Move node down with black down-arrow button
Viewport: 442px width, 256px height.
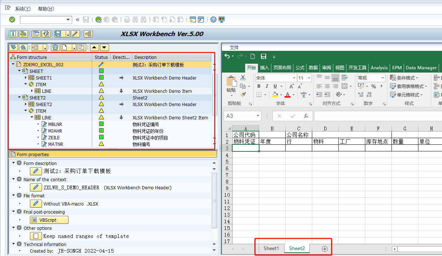coord(104,47)
